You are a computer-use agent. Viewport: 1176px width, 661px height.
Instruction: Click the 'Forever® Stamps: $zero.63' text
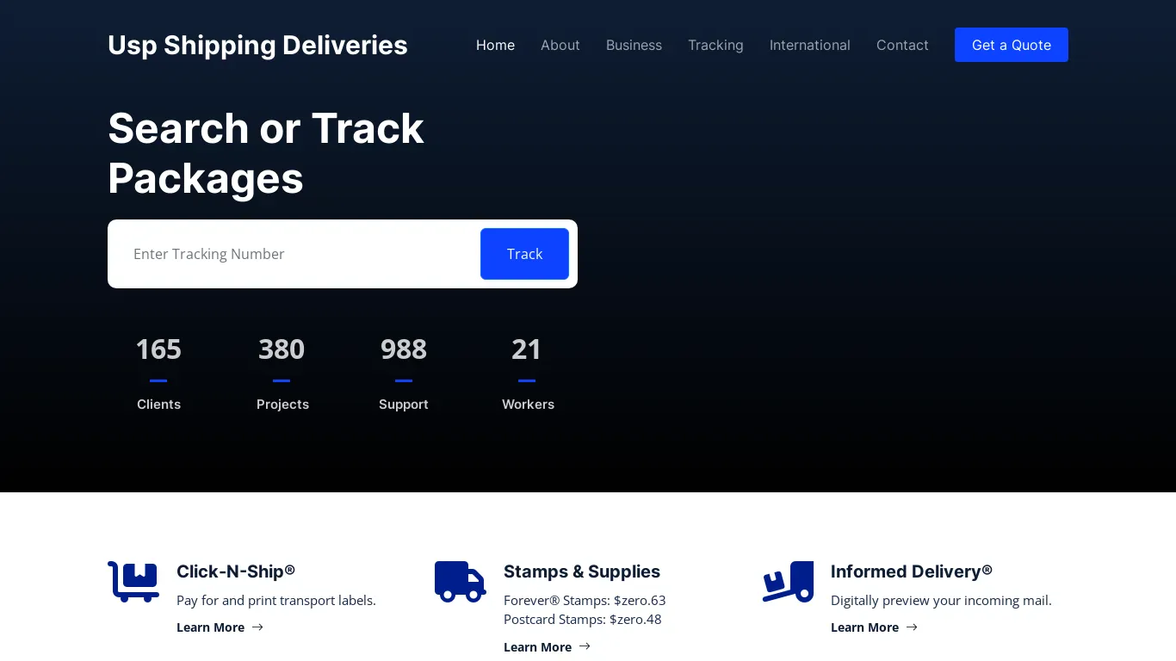coord(585,600)
